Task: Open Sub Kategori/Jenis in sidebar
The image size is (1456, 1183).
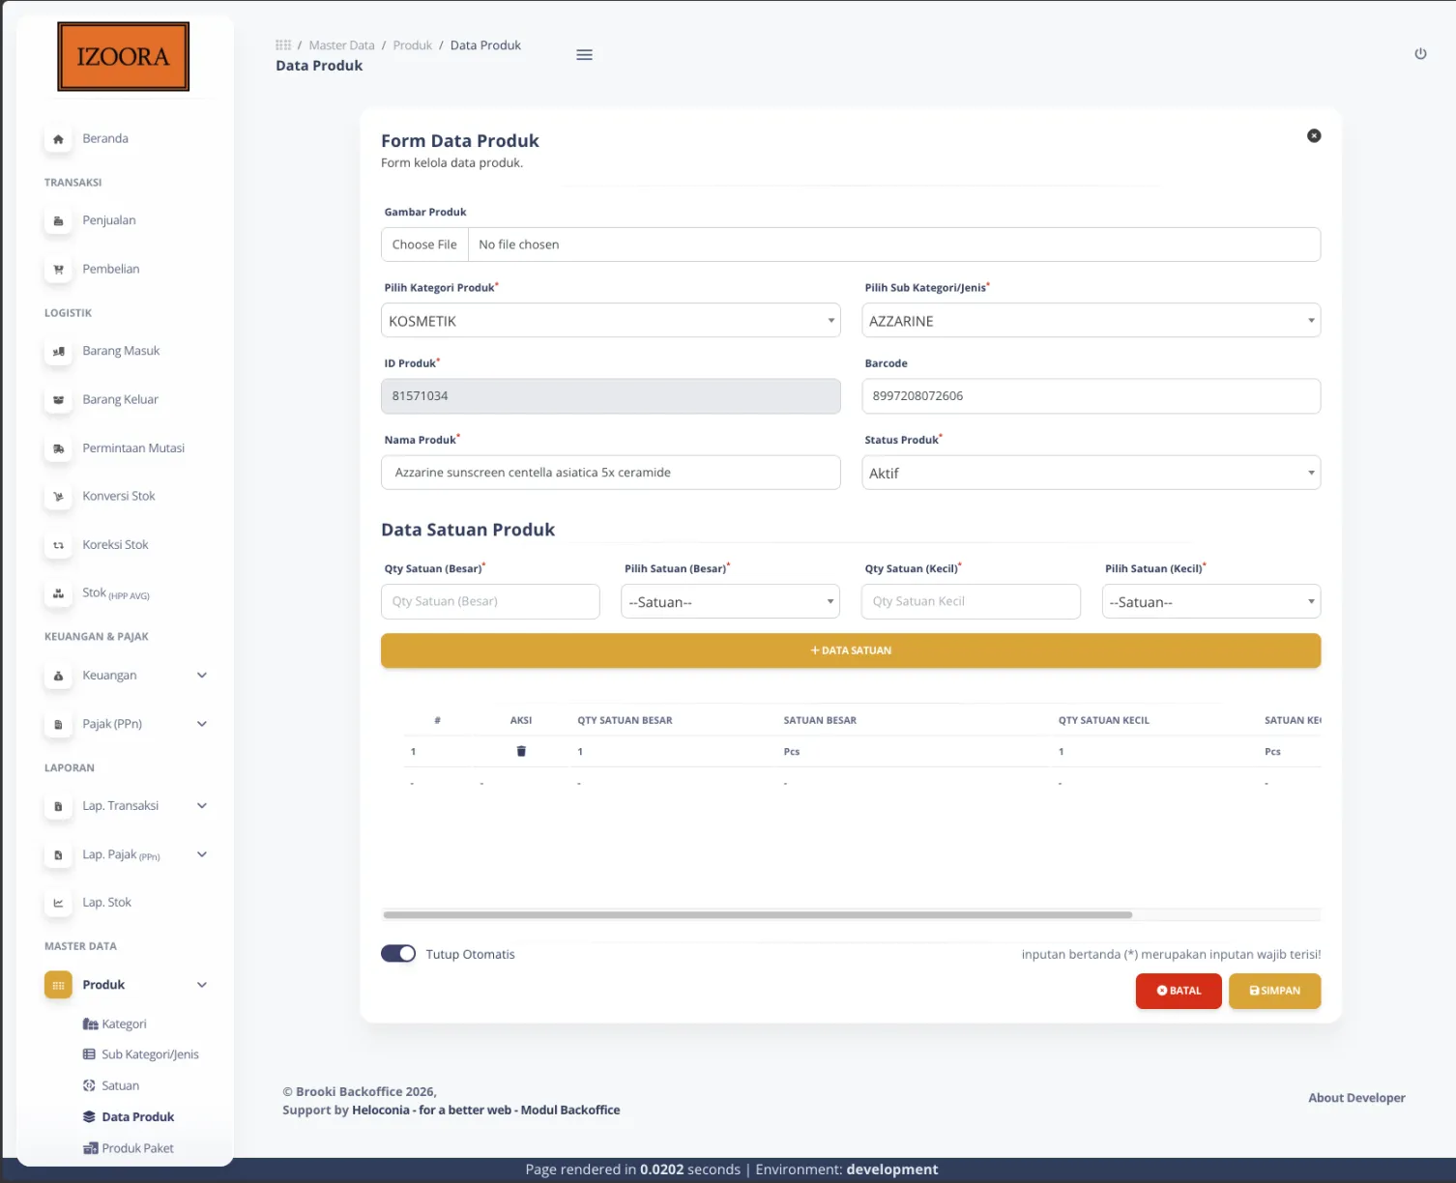Action: (x=150, y=1054)
